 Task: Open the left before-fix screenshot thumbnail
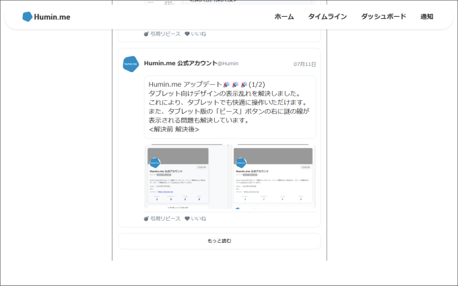click(x=186, y=176)
